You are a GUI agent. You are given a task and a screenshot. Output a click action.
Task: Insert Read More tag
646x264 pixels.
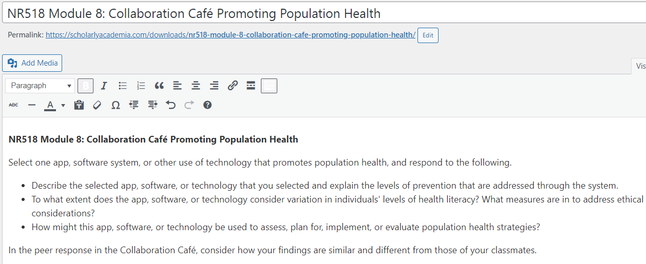click(x=251, y=86)
